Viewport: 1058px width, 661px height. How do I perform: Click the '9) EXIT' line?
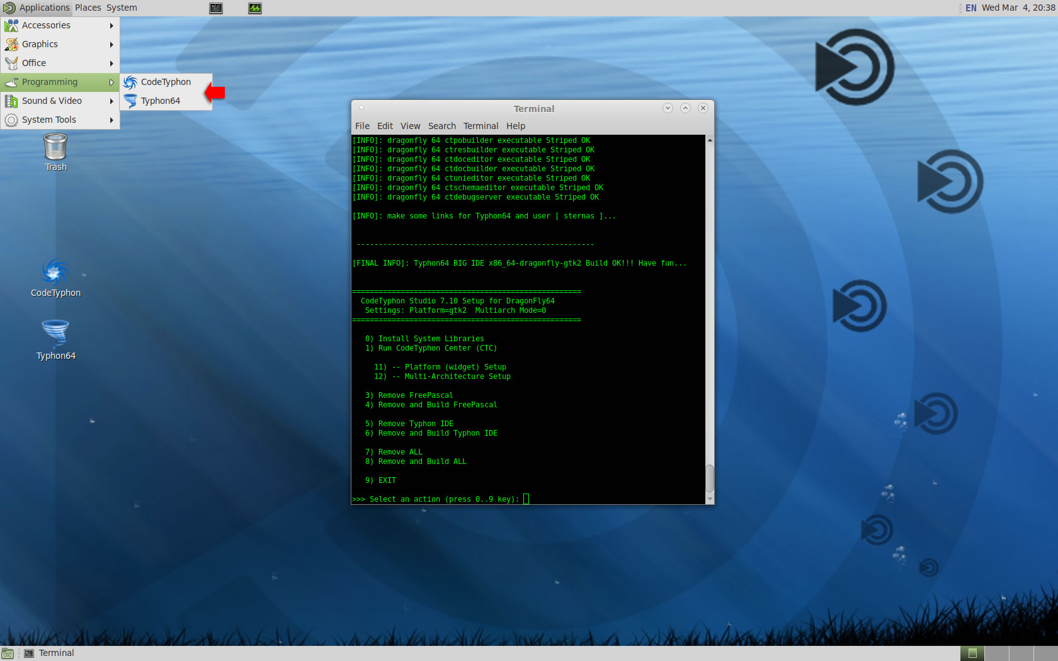point(380,480)
